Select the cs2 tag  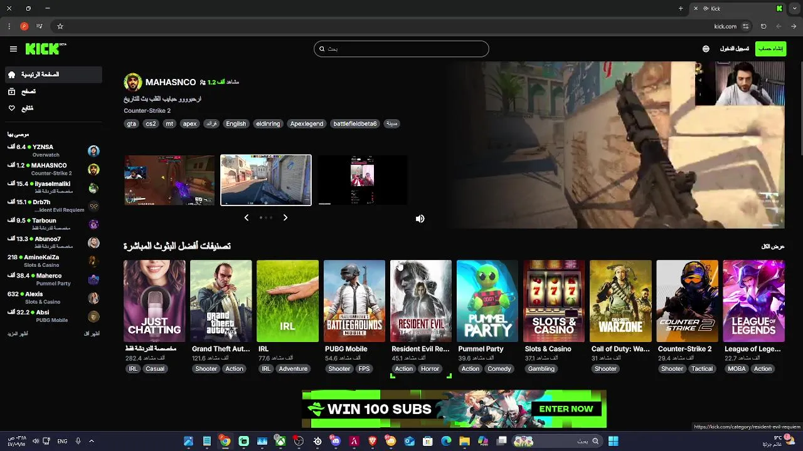point(151,123)
